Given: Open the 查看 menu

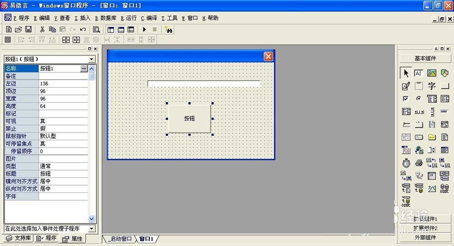Looking at the screenshot, I should point(62,18).
